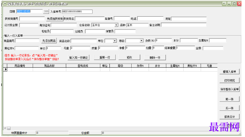
Task: Click the 已付款金额 input field
Action: click(29, 25)
